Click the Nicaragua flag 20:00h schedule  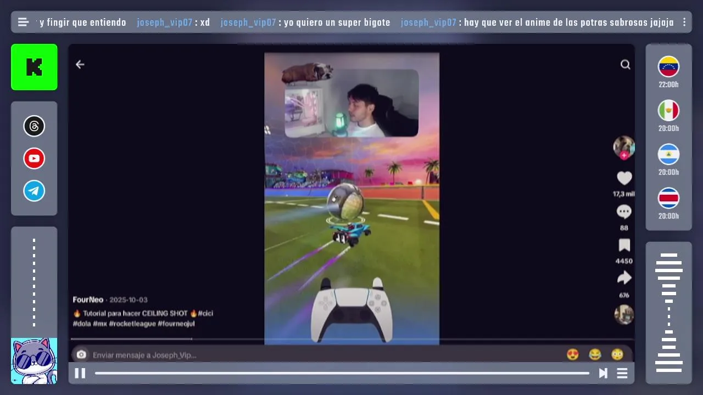(x=668, y=160)
